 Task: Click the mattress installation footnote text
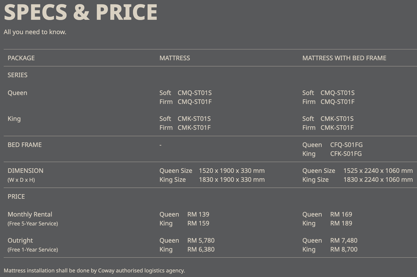[x=94, y=270]
